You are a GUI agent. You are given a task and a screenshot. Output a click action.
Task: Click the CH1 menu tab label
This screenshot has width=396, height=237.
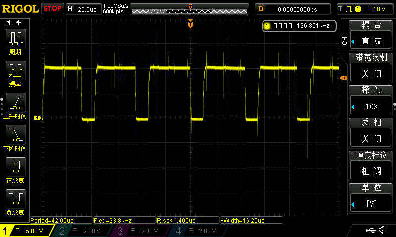tap(345, 39)
